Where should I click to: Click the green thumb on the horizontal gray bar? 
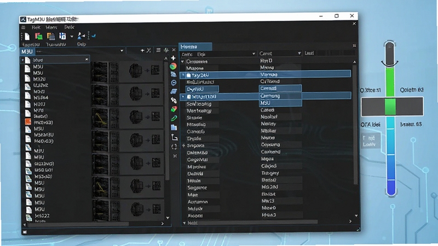pos(390,107)
